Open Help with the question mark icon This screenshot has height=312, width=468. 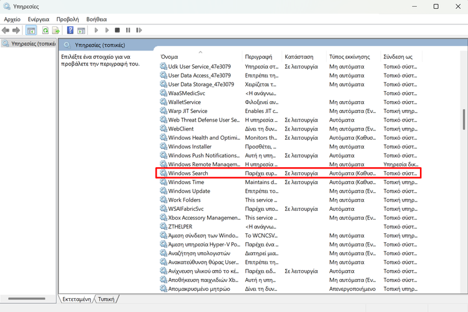(70, 30)
